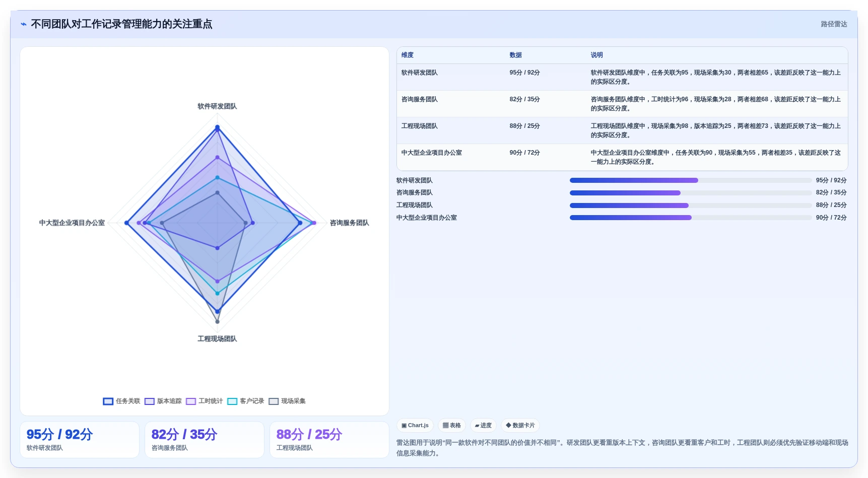Click the page title 不同团队对工作记录管理能力的关注重点
The image size is (868, 478).
[121, 24]
